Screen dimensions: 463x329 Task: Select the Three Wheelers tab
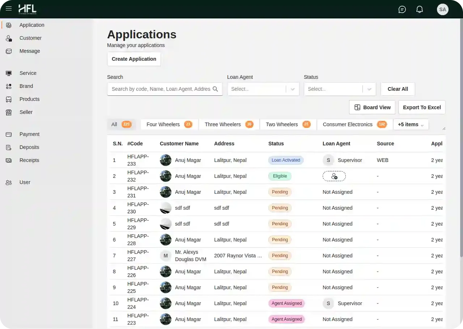[x=229, y=124]
